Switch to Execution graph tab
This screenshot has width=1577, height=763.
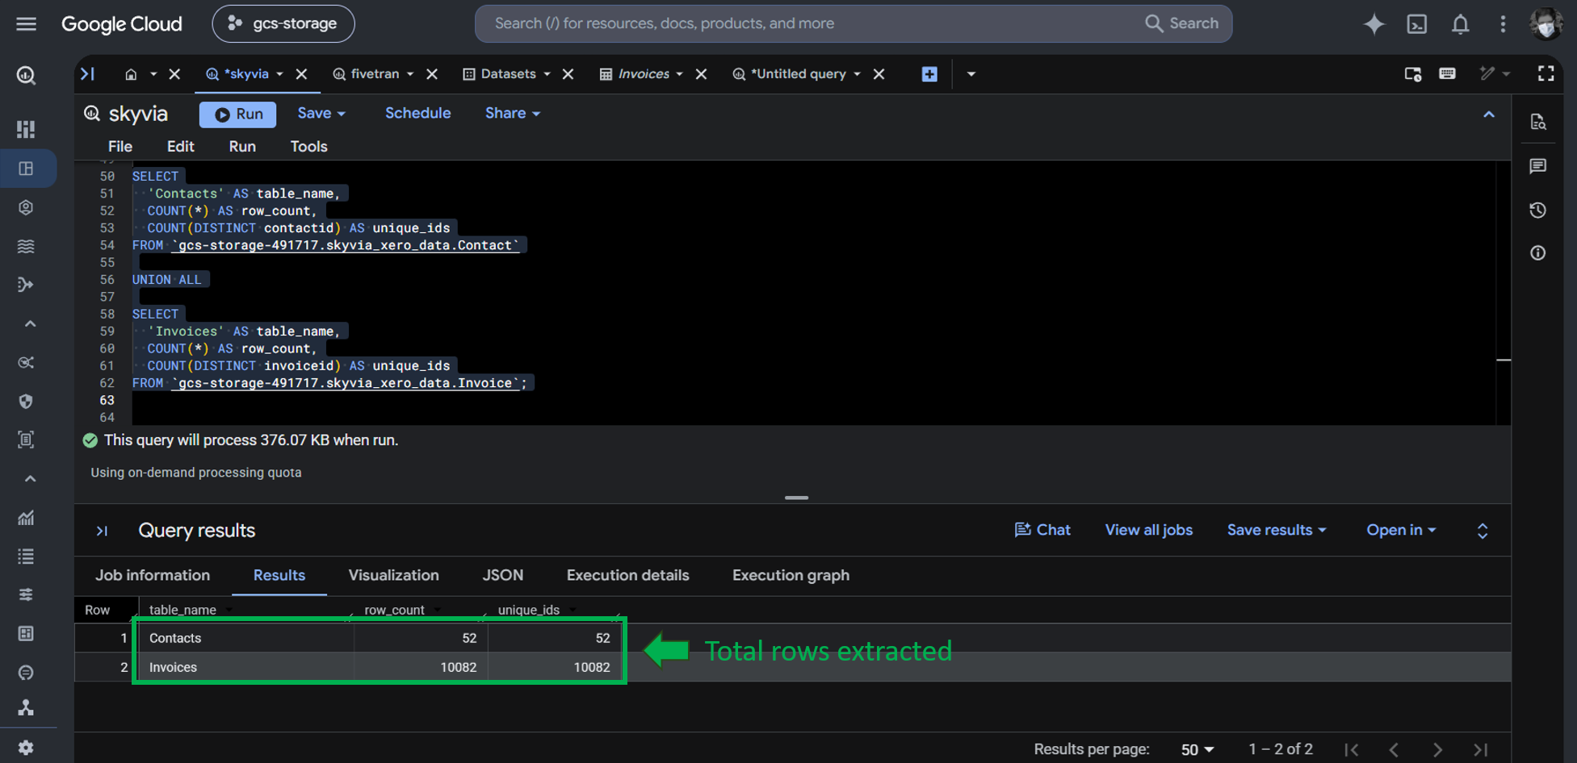click(791, 575)
